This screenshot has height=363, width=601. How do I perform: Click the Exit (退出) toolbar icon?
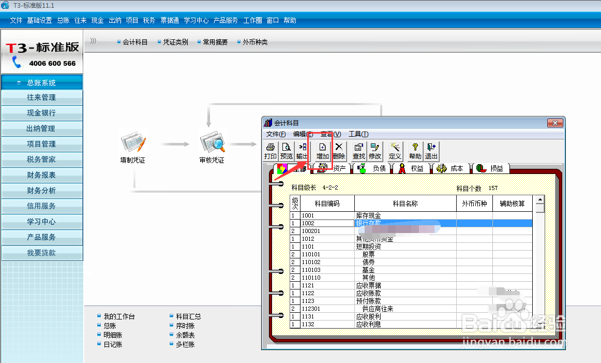[431, 151]
